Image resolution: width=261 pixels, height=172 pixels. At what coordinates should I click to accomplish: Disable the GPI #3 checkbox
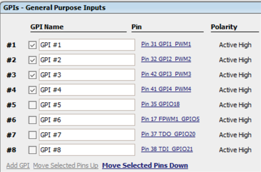click(x=33, y=75)
